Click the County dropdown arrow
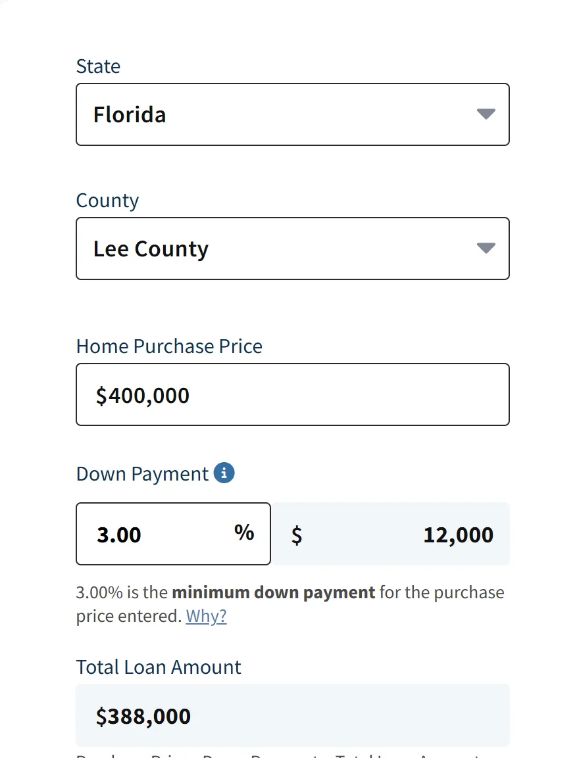The width and height of the screenshot is (577, 758). point(486,248)
